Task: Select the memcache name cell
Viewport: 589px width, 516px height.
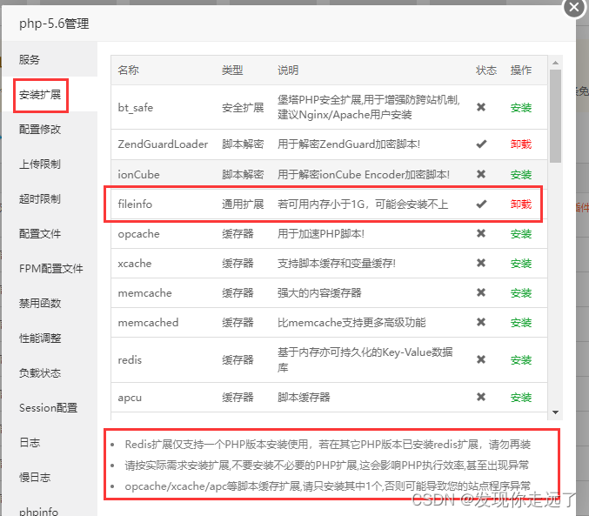Action: pos(144,292)
